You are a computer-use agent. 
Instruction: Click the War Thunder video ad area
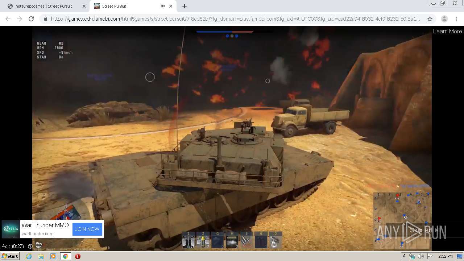(232, 138)
